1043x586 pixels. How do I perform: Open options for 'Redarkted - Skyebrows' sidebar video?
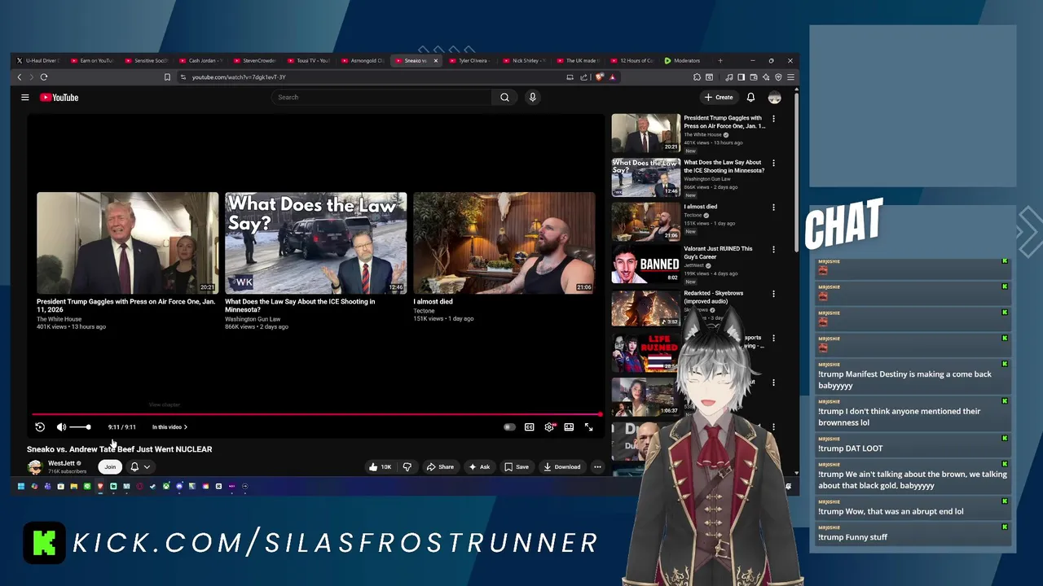coord(773,294)
